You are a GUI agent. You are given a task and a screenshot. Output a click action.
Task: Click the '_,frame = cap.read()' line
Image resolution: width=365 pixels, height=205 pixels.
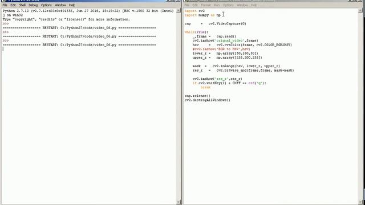214,36
